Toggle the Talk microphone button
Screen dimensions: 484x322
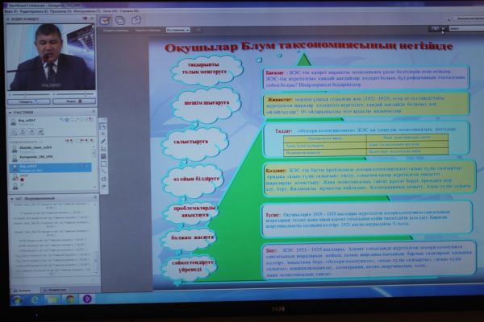23,102
